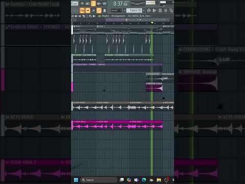Screen dimensions: 245x184
Task: Click the Kick_Click breadcrumb in the playlist title
Action: pyautogui.click(x=139, y=16)
